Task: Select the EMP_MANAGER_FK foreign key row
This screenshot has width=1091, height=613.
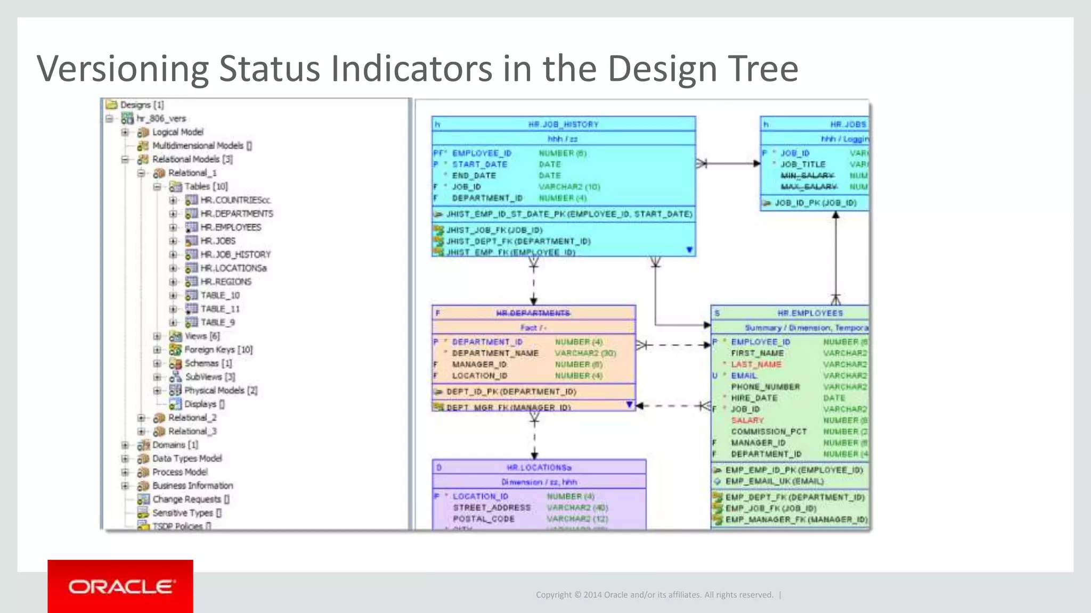Action: 791,519
